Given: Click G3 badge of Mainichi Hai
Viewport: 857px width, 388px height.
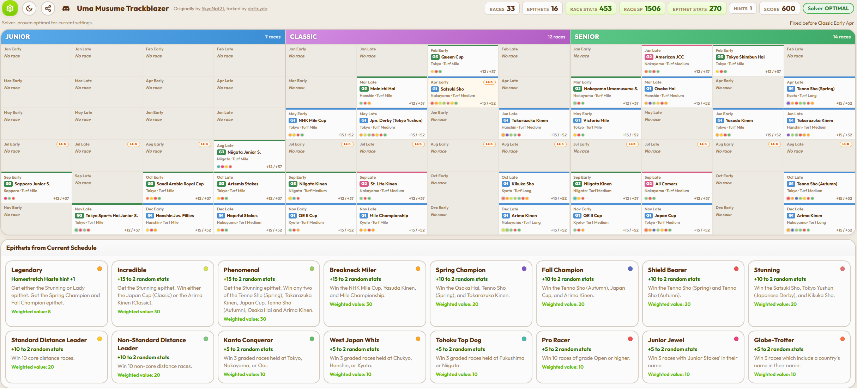Looking at the screenshot, I should (364, 89).
